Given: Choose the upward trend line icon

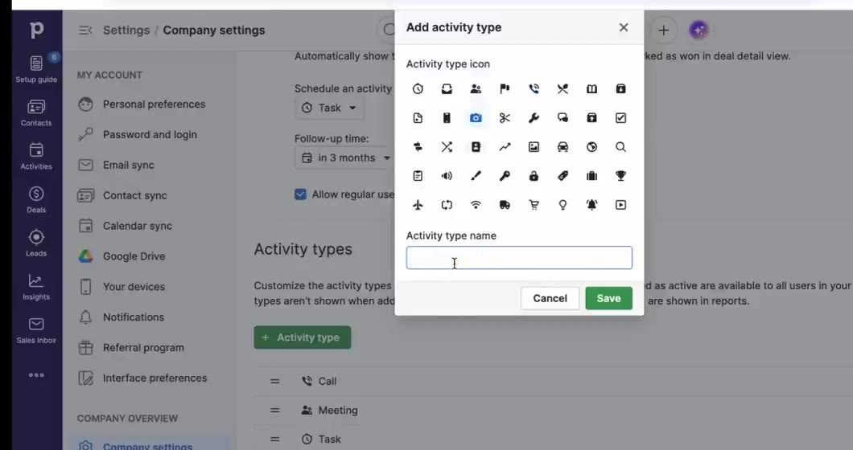Looking at the screenshot, I should tap(505, 147).
